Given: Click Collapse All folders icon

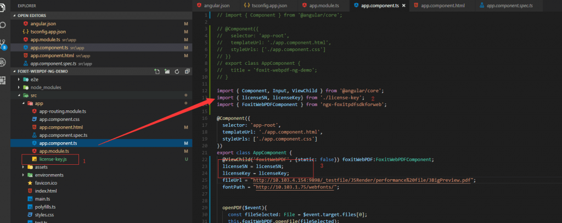Looking at the screenshot, I should 187,71.
